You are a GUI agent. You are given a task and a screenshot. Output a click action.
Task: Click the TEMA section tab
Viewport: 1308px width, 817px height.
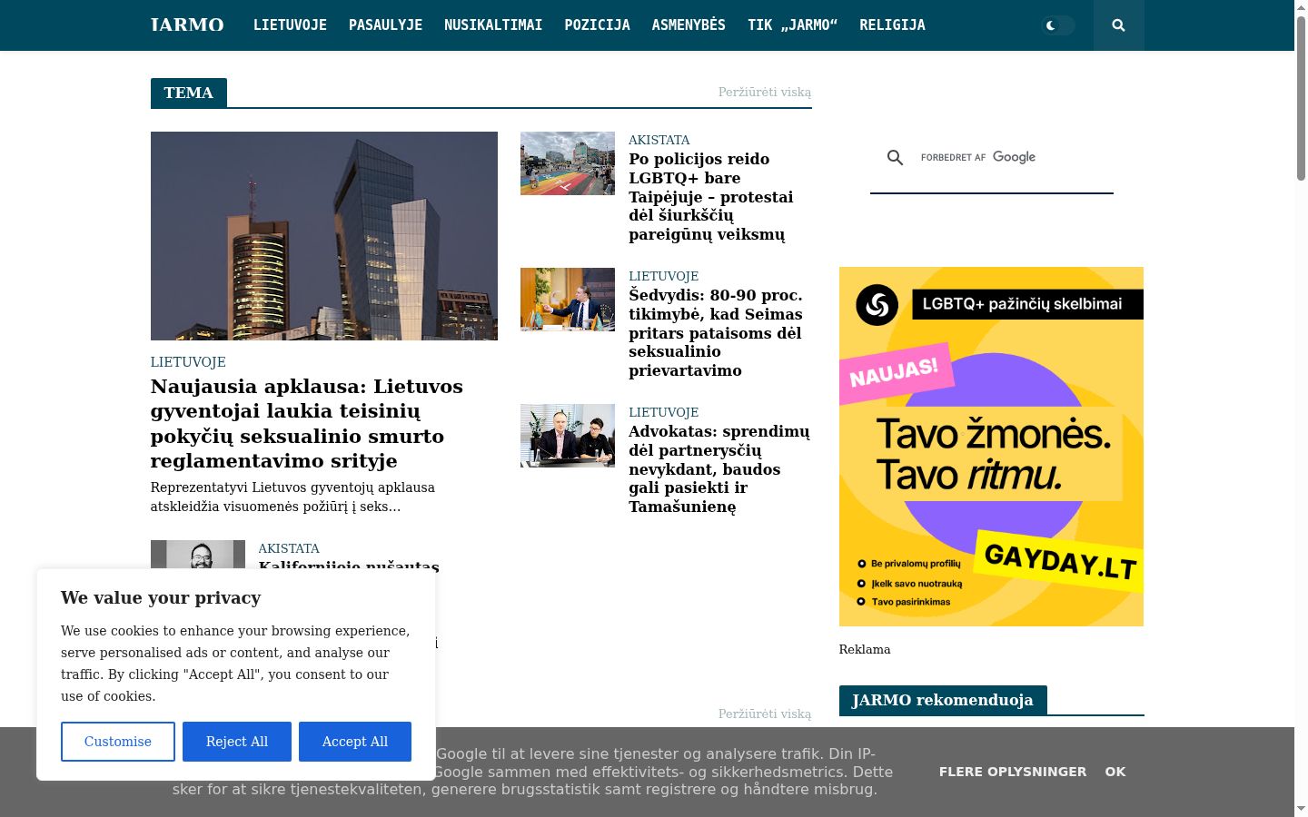(x=189, y=93)
